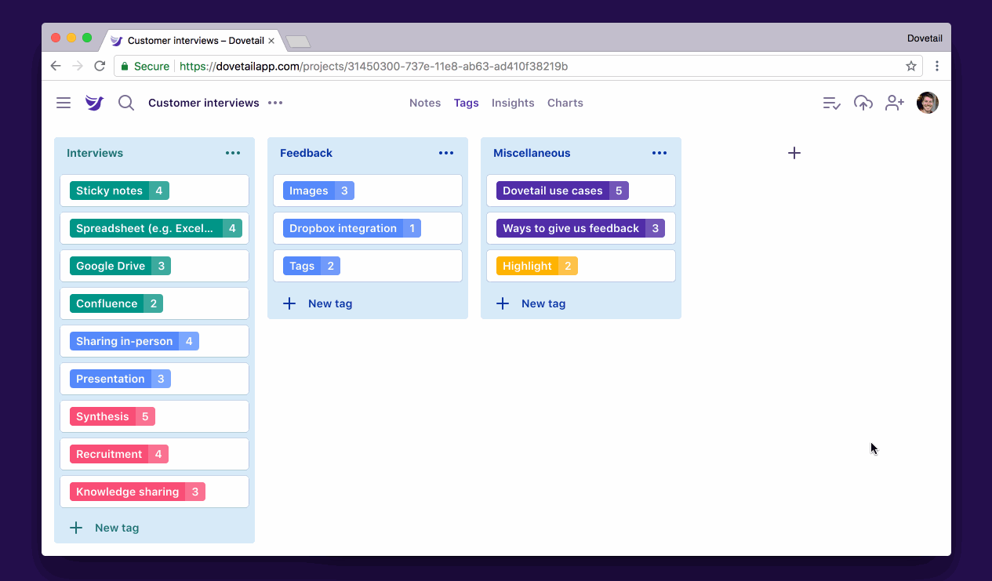Screen dimensions: 992x581
Task: Reload the page in Chrome
Action: pos(100,66)
